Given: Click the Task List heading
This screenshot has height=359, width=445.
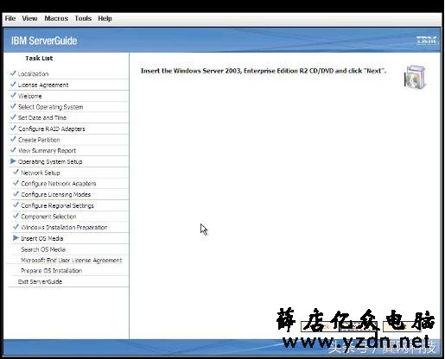Looking at the screenshot, I should click(x=39, y=58).
